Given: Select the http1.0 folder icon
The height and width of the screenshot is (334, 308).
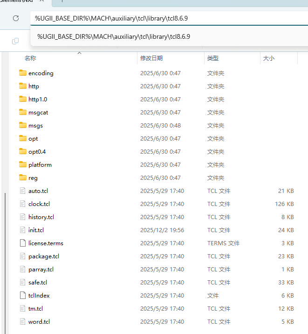Looking at the screenshot, I should coord(23,99).
